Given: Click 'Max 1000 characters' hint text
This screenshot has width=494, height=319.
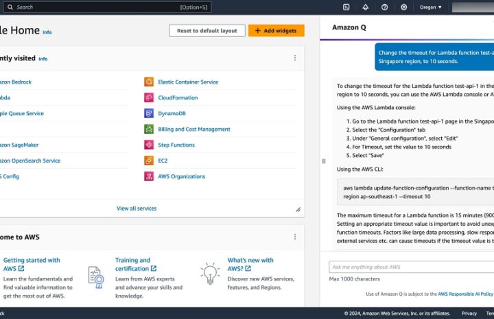Looking at the screenshot, I should (355, 279).
